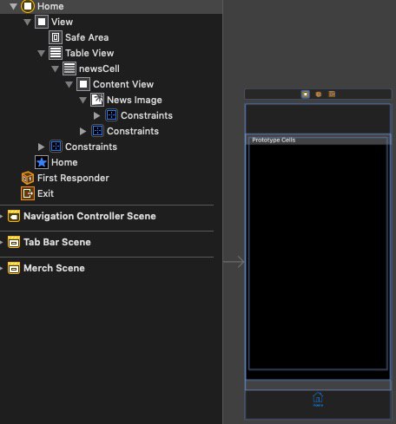The width and height of the screenshot is (396, 424).
Task: Click the black prototype cell area on canvas
Action: click(318, 257)
